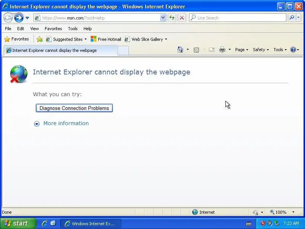This screenshot has height=229, width=305.
Task: Expand the address bar history dropdown
Action: click(x=163, y=18)
